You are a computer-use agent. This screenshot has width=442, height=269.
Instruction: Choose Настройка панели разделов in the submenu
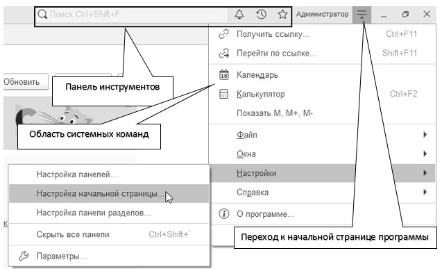coord(109,213)
